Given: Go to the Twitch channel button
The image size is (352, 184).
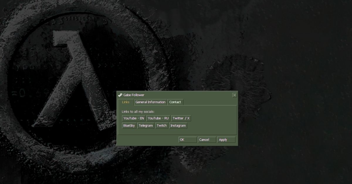Looking at the screenshot, I should [x=162, y=126].
